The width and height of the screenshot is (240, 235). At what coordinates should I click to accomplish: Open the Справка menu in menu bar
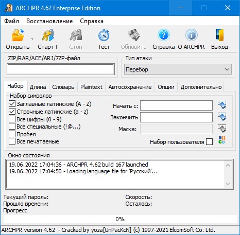[92, 21]
